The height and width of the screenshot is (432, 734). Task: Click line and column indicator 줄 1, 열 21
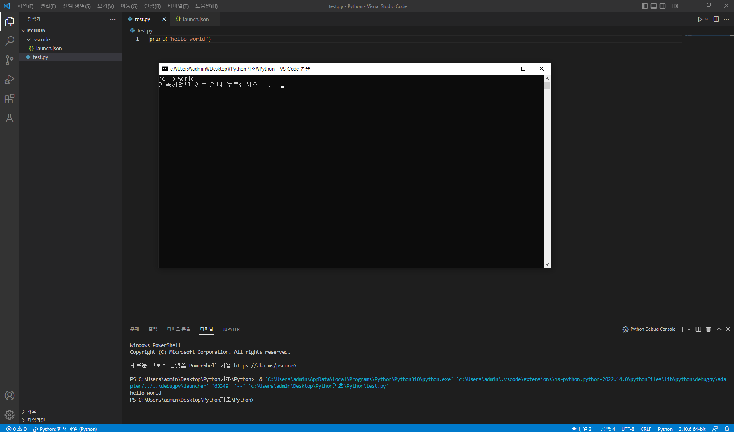[583, 429]
